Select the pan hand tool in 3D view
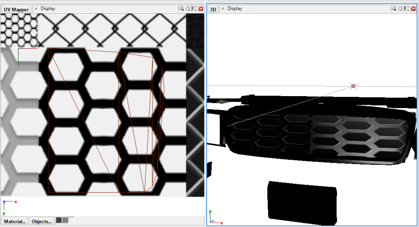The height and width of the screenshot is (227, 419). coord(401,9)
